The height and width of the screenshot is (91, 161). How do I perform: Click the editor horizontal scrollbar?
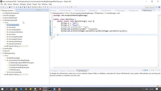point(105,67)
